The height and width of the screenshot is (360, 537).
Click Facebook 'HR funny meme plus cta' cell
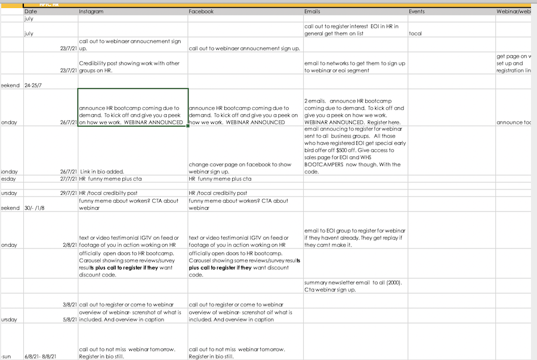245,179
